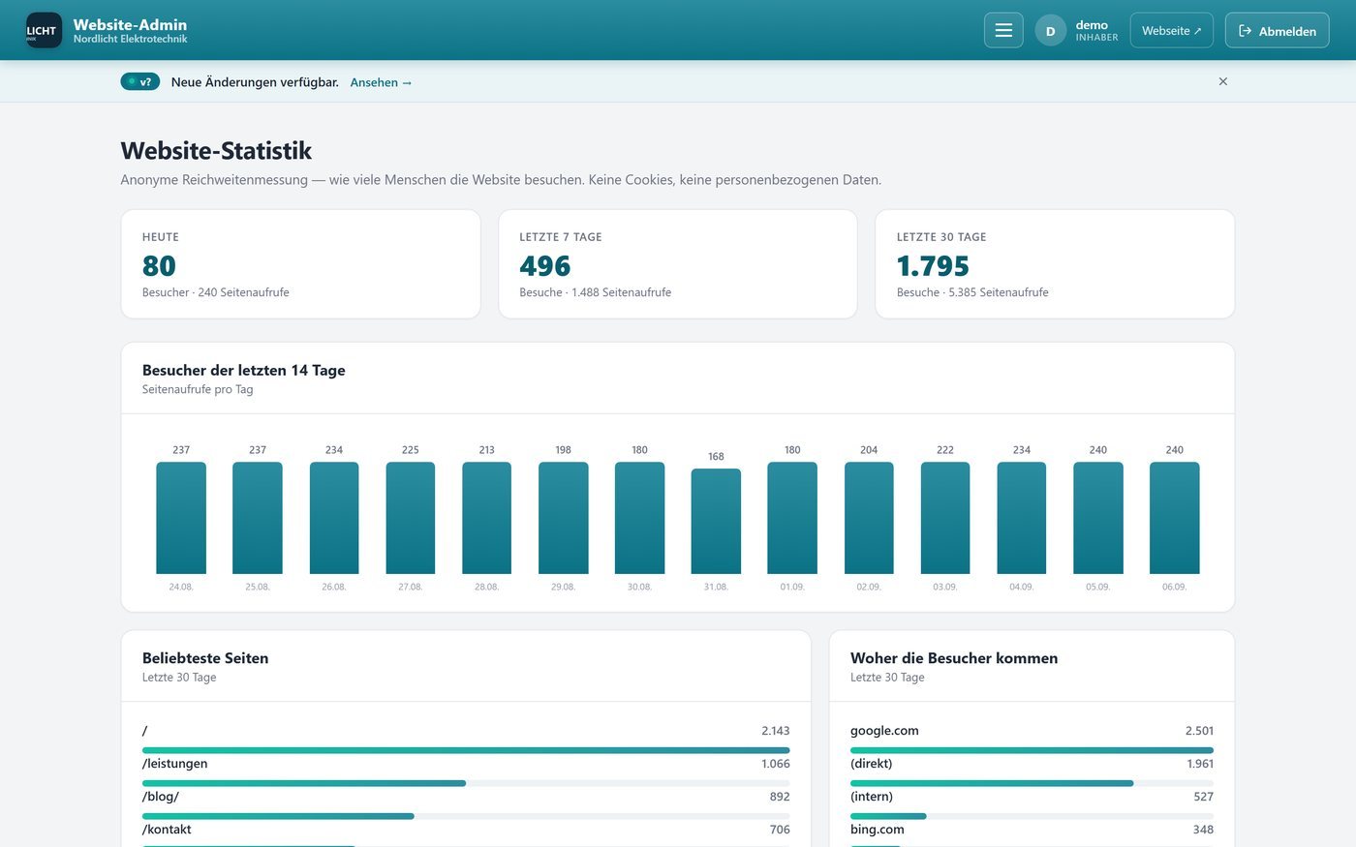Select the Heute visitors card

pos(300,264)
